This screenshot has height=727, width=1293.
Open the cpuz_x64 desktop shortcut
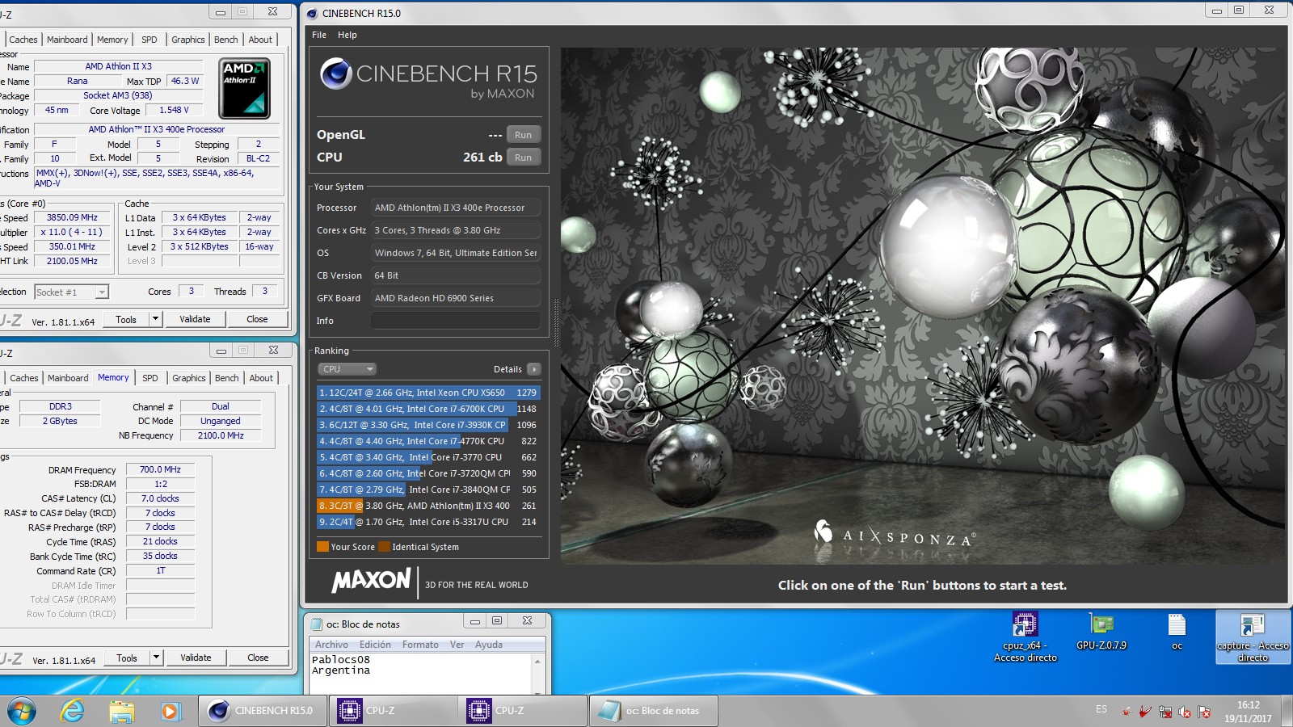[1025, 637]
